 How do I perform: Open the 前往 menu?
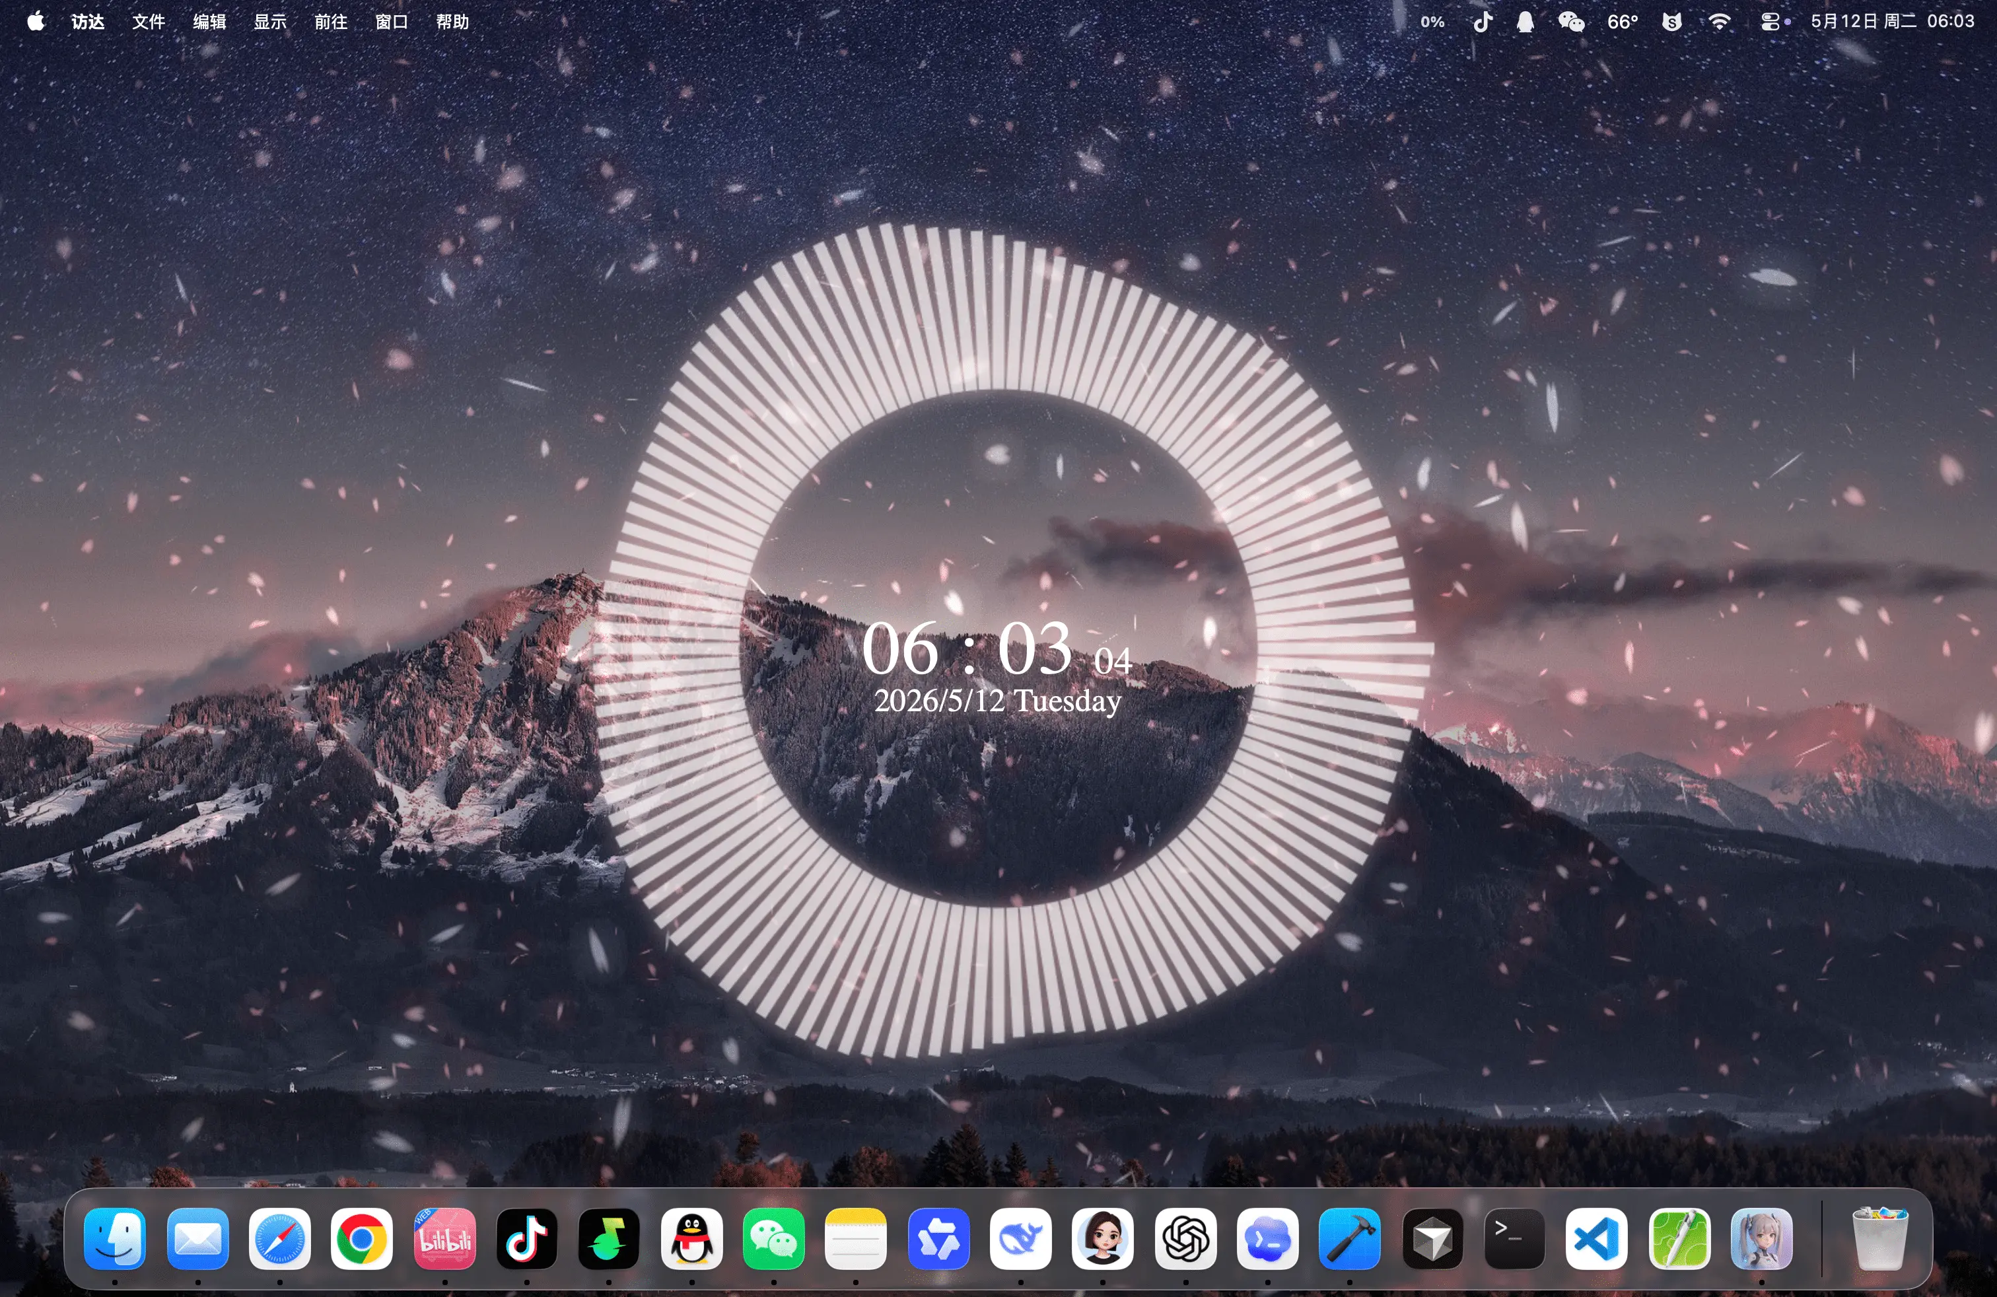tap(331, 22)
